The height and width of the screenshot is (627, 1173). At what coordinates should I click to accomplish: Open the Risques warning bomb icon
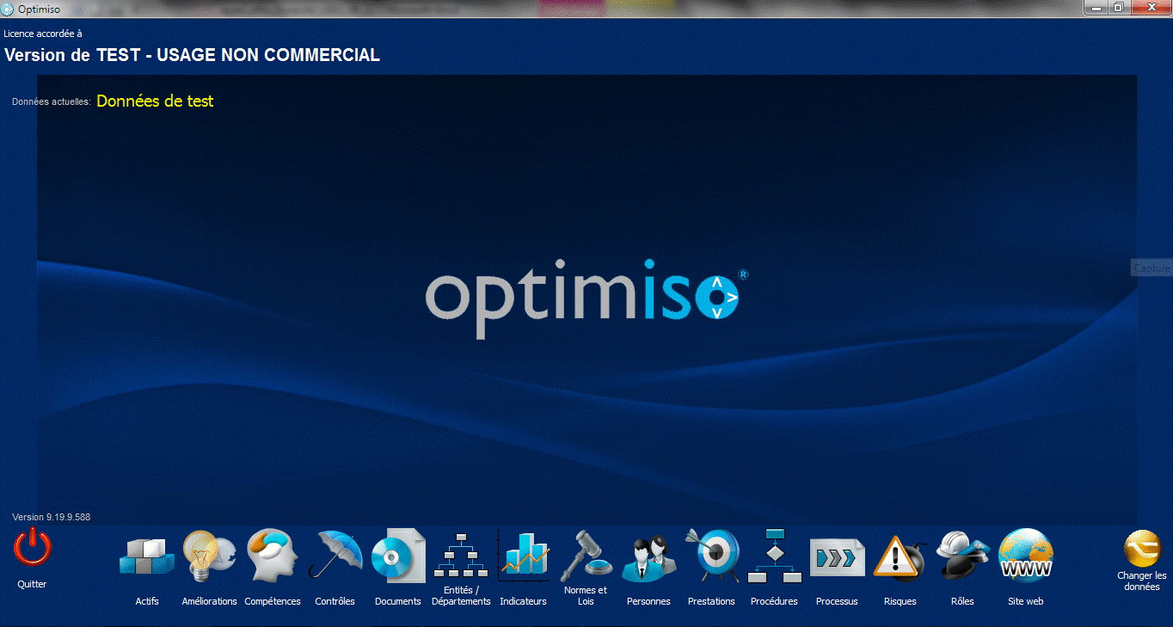[900, 557]
